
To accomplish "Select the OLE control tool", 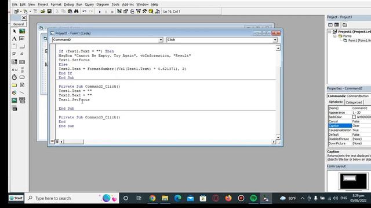I will 14,109.
